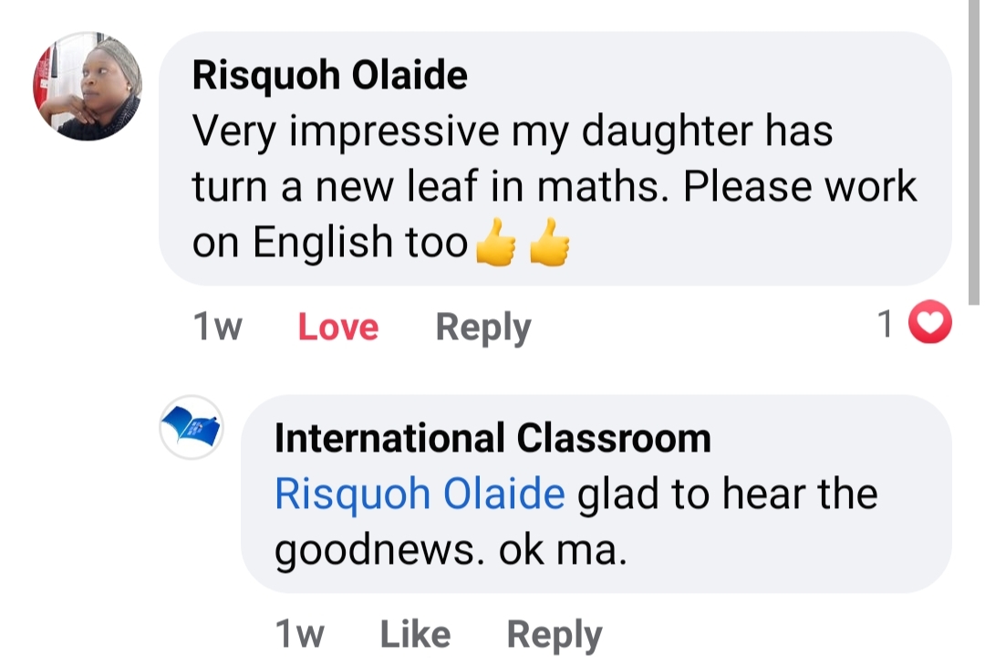View the reaction count next to the heart
This screenshot has width=985, height=666.
[885, 325]
